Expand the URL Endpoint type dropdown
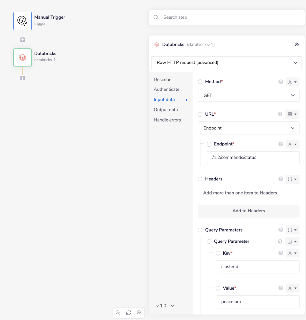Viewport: 306px width, 320px height. [248, 128]
